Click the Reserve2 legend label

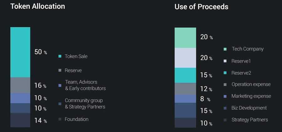241,73
